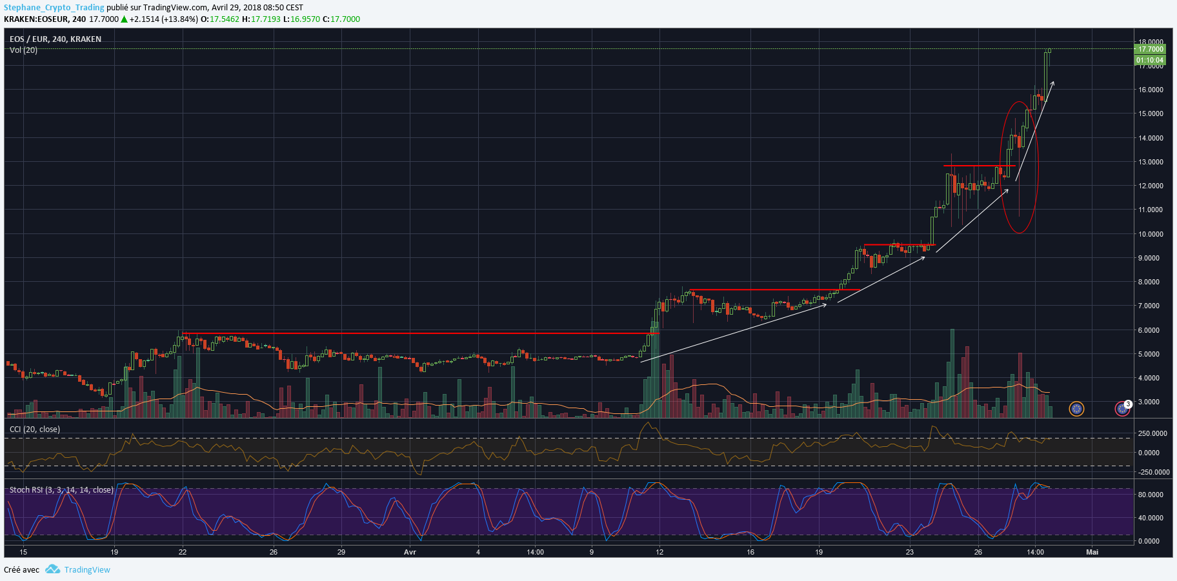
Task: Click the 40.0000 Stoch RSI scale label
Action: click(1151, 518)
